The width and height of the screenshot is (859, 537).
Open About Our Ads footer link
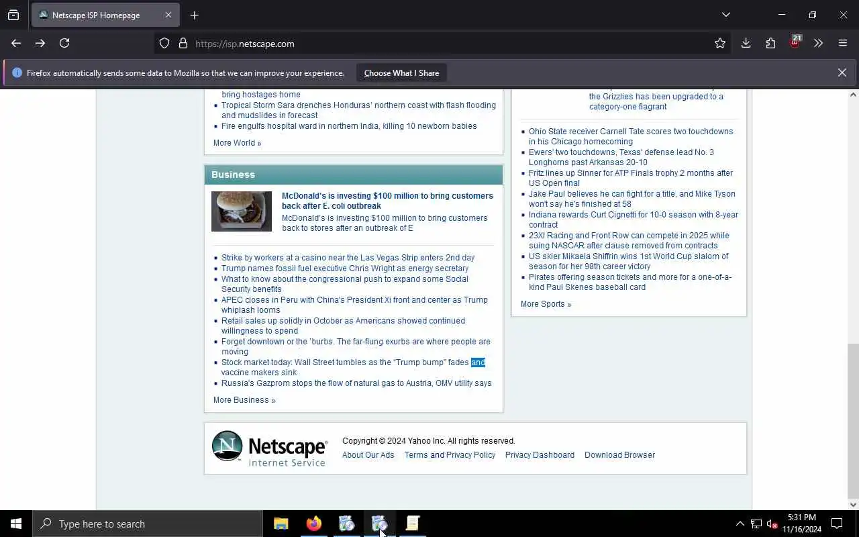click(x=368, y=455)
